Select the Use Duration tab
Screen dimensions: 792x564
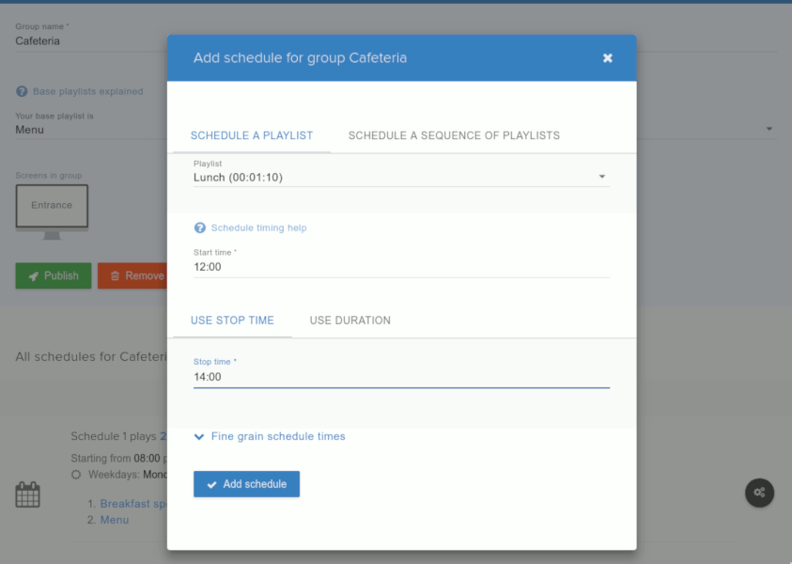(350, 321)
